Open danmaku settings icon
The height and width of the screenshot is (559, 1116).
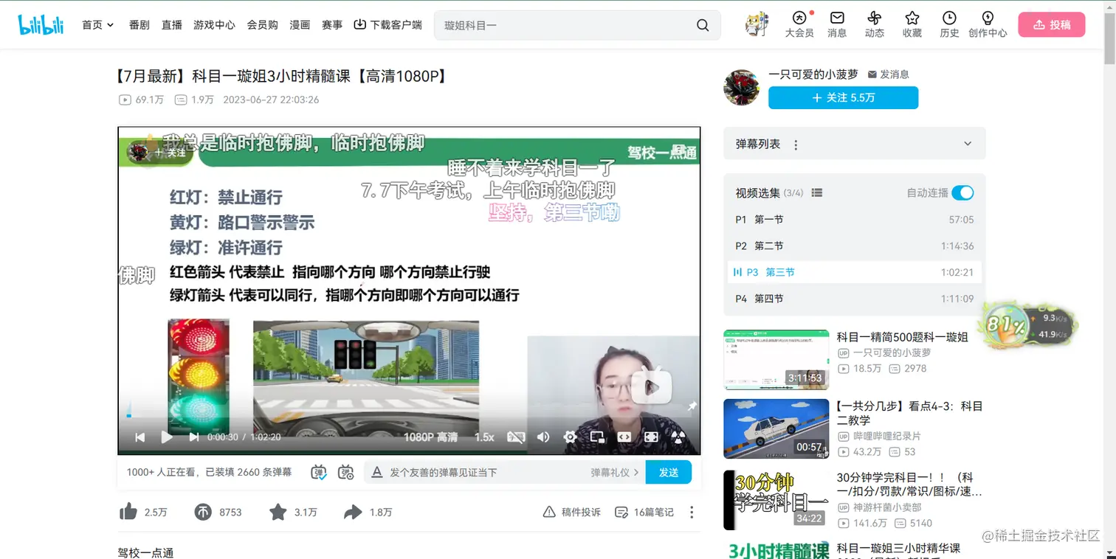(345, 472)
